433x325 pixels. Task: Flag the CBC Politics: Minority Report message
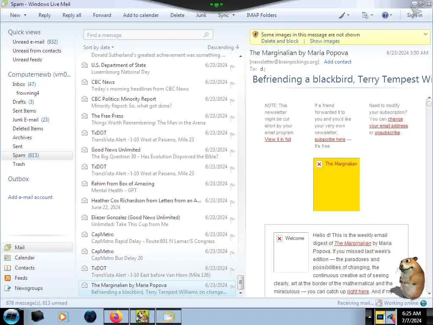click(x=233, y=101)
